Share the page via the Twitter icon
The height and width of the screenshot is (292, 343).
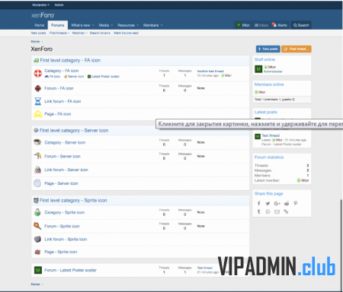(x=268, y=203)
